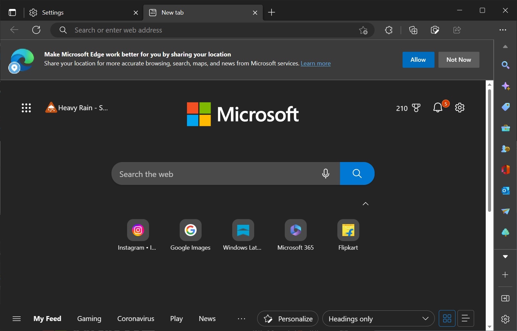Start a Web Capture screenshot
This screenshot has height=331, width=517.
435,30
